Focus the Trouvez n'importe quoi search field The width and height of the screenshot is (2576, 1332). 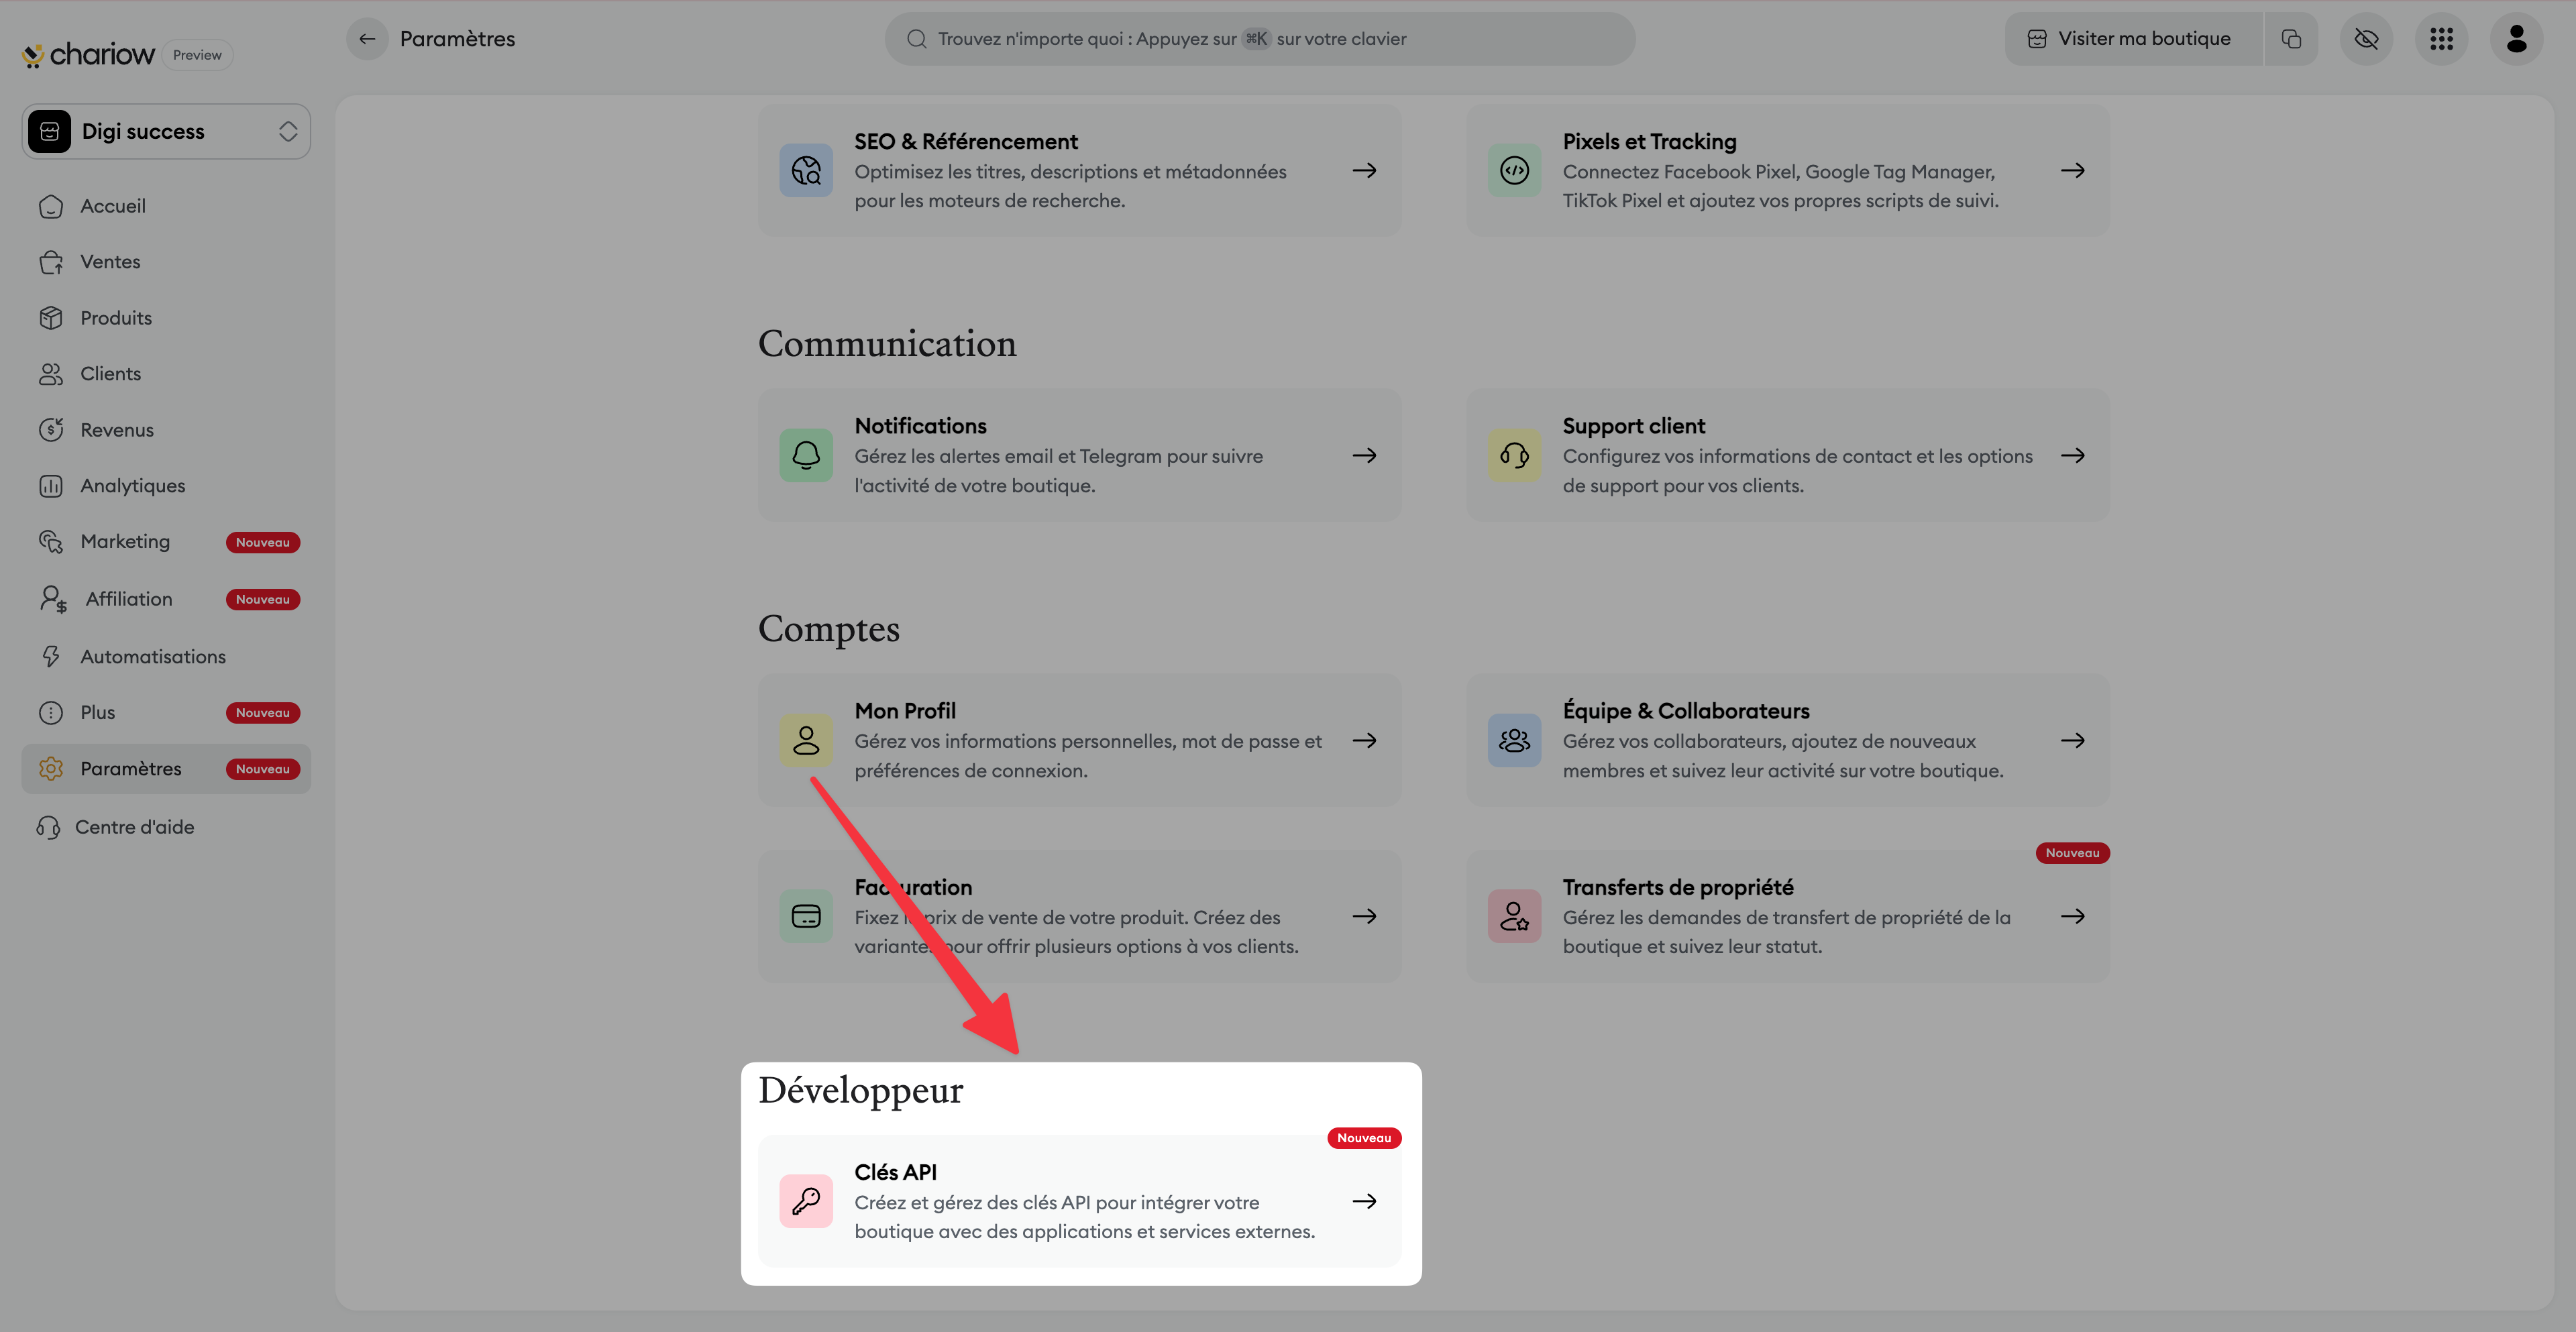(1260, 39)
